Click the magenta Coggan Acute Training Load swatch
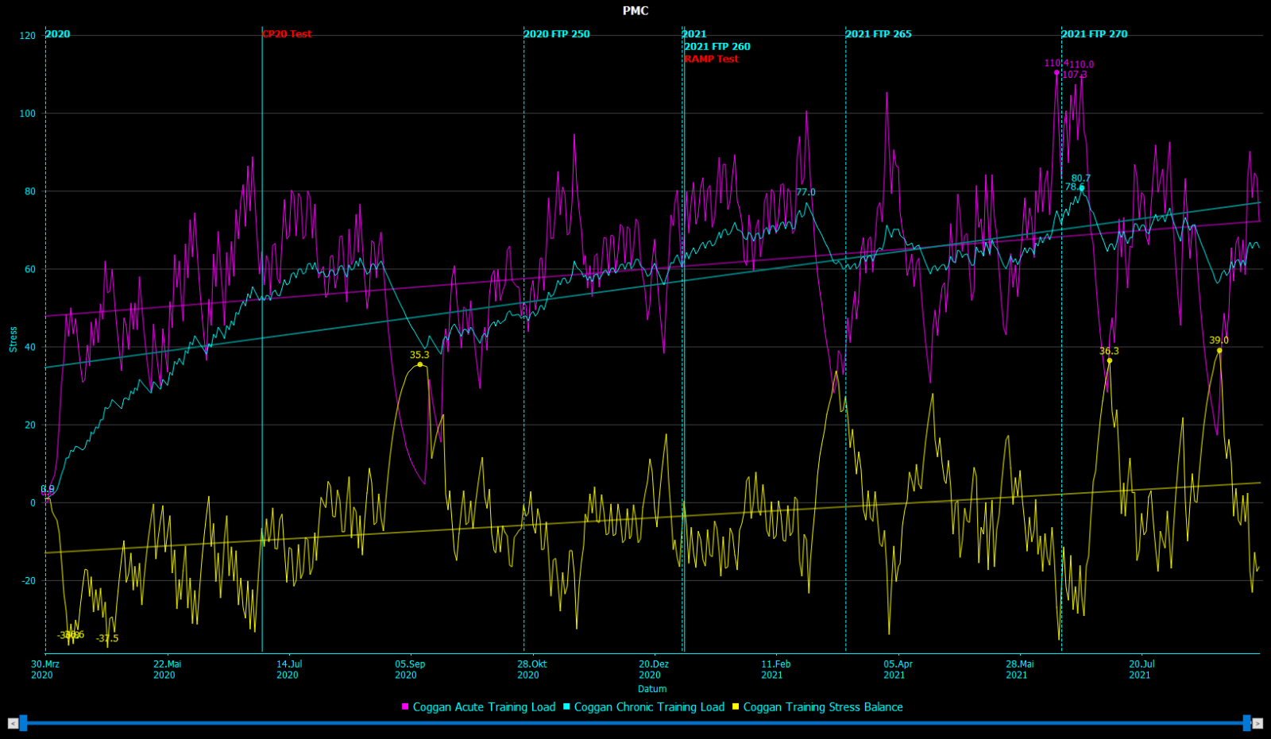 (x=405, y=706)
